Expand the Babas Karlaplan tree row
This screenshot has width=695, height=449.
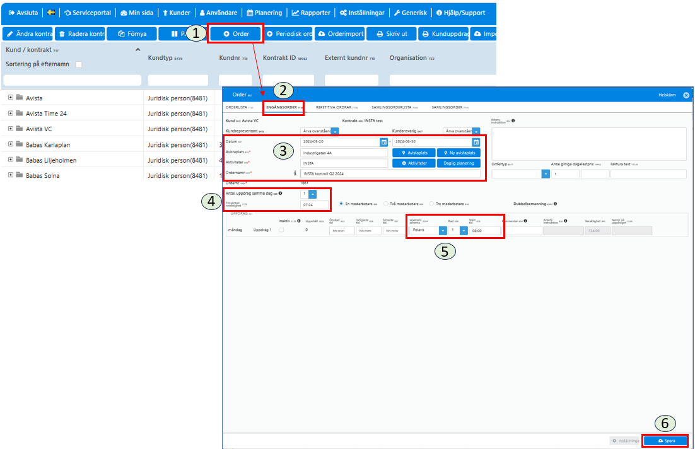coord(10,144)
